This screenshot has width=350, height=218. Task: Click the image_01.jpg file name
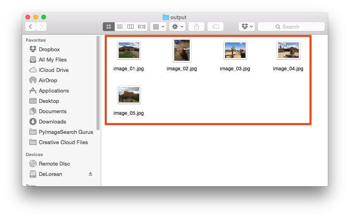(129, 69)
